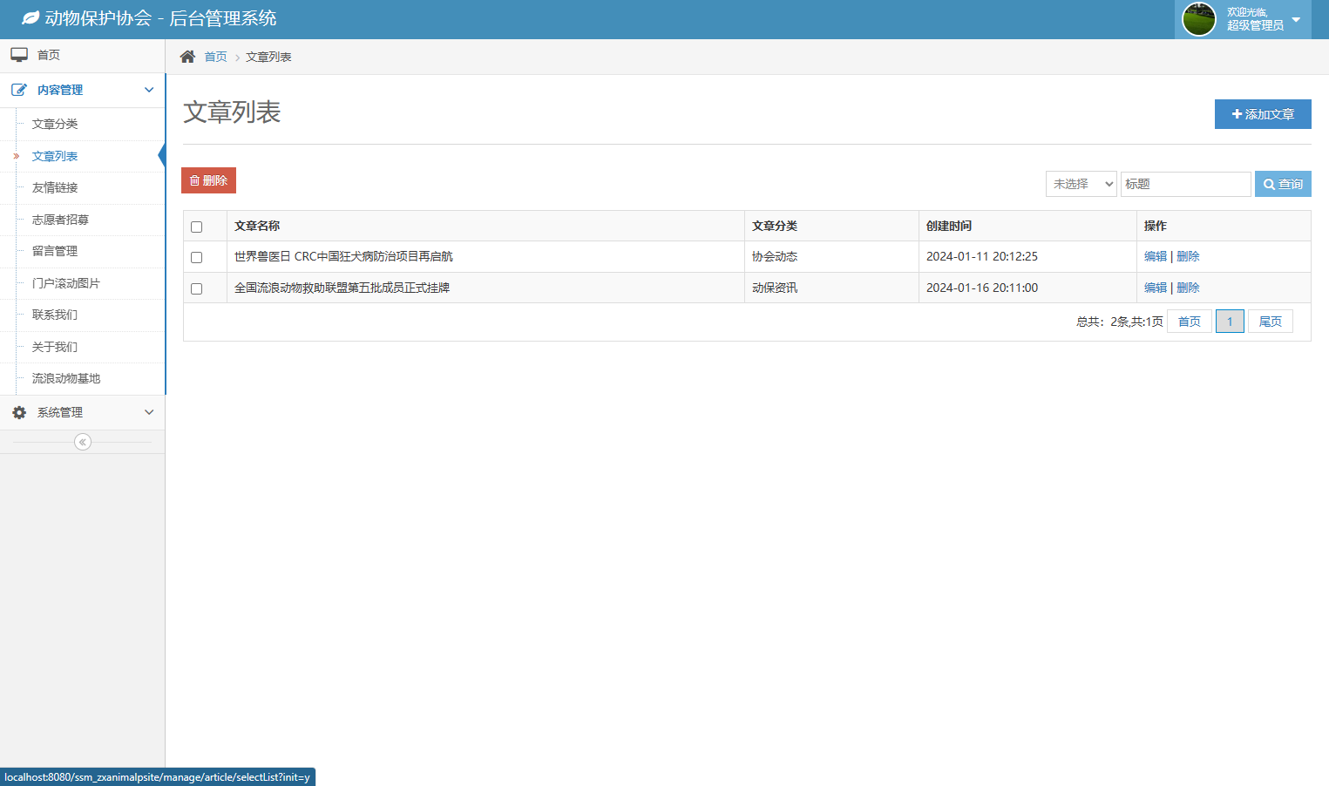The height and width of the screenshot is (786, 1329).
Task: Open 文章分类 in sidebar
Action: [x=55, y=124]
